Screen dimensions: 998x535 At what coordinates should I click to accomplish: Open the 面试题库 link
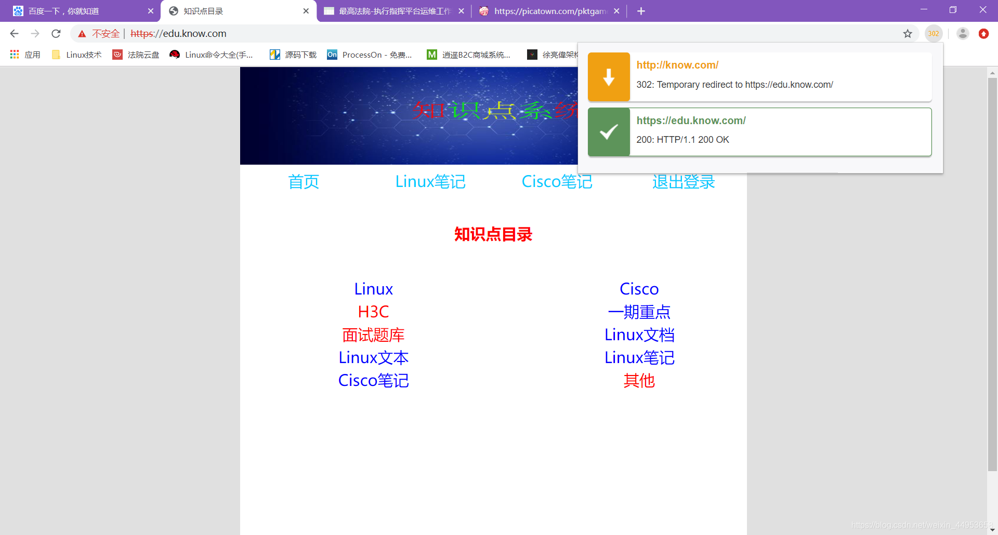[x=373, y=335]
